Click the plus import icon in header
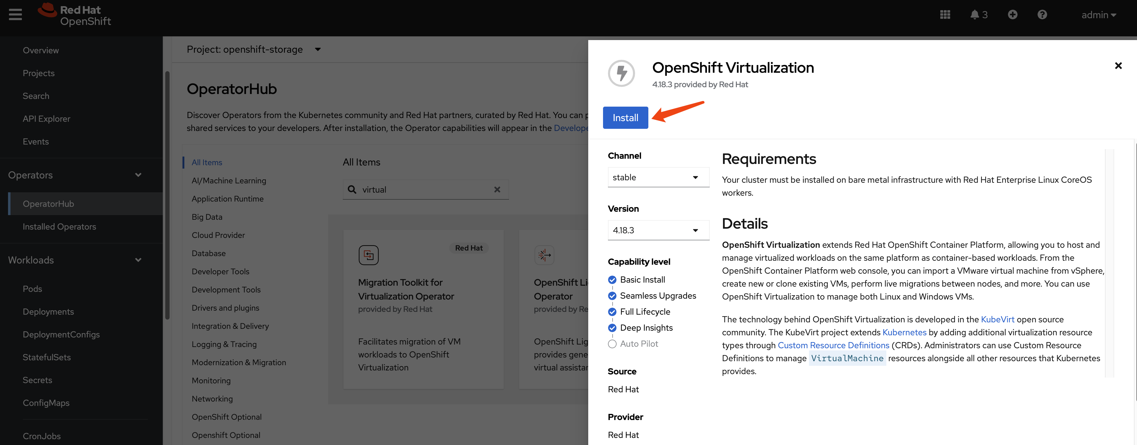The width and height of the screenshot is (1137, 445). tap(1012, 14)
